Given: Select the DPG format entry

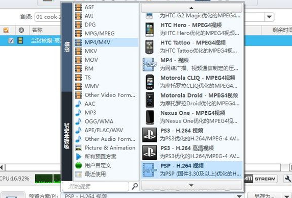Looking at the screenshot, I should (x=106, y=24).
